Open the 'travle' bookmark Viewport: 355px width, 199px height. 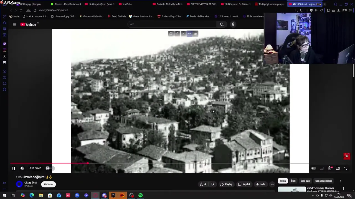[14, 16]
